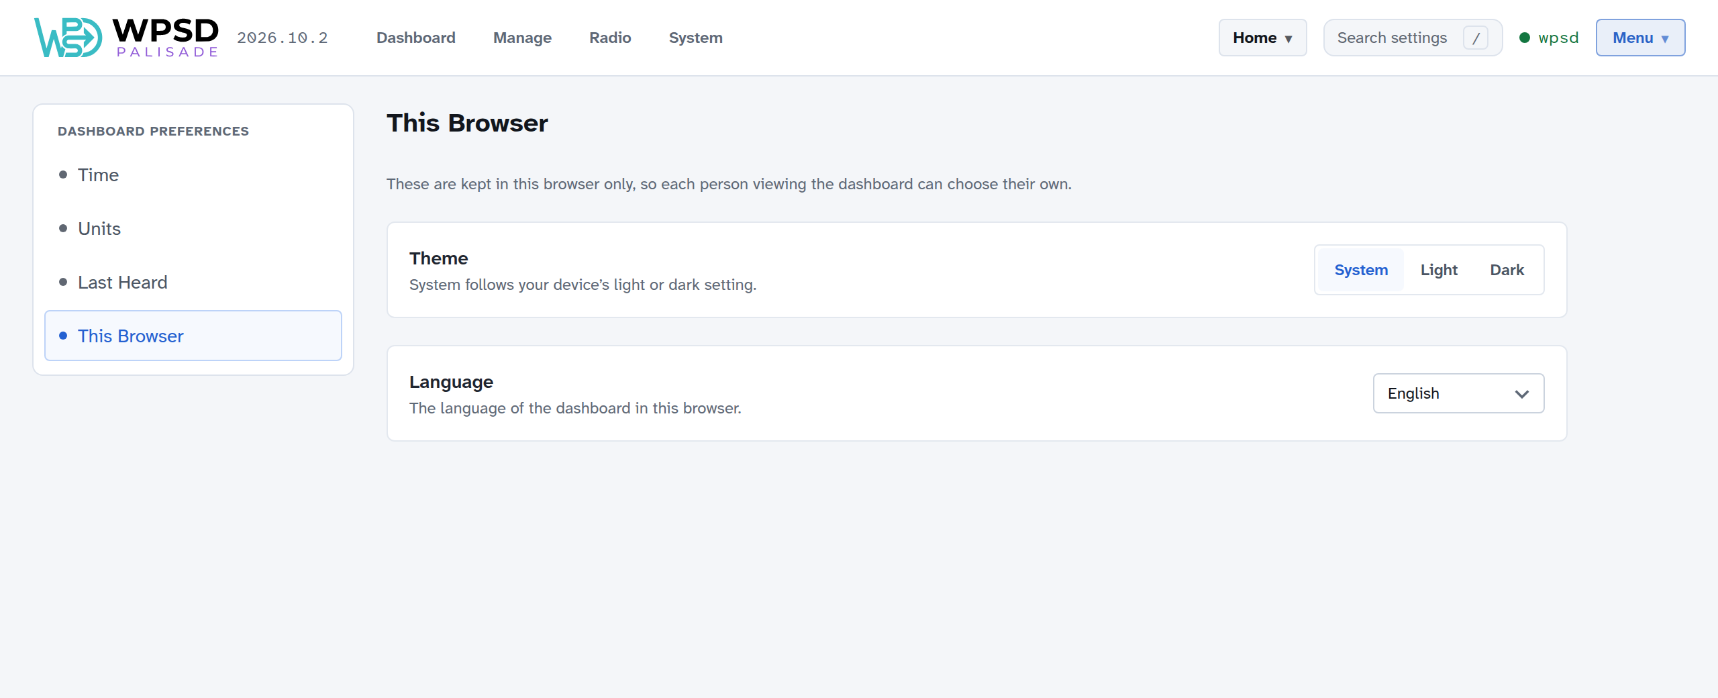Focus the Search settings field
The image size is (1718, 698).
[x=1413, y=38]
